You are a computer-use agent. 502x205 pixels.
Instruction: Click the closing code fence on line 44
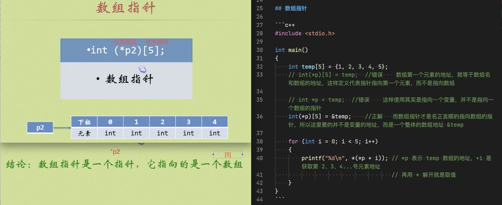(280, 199)
